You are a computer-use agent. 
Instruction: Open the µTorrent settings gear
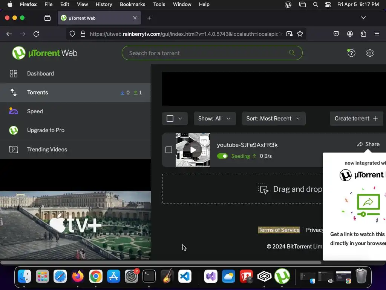370,53
